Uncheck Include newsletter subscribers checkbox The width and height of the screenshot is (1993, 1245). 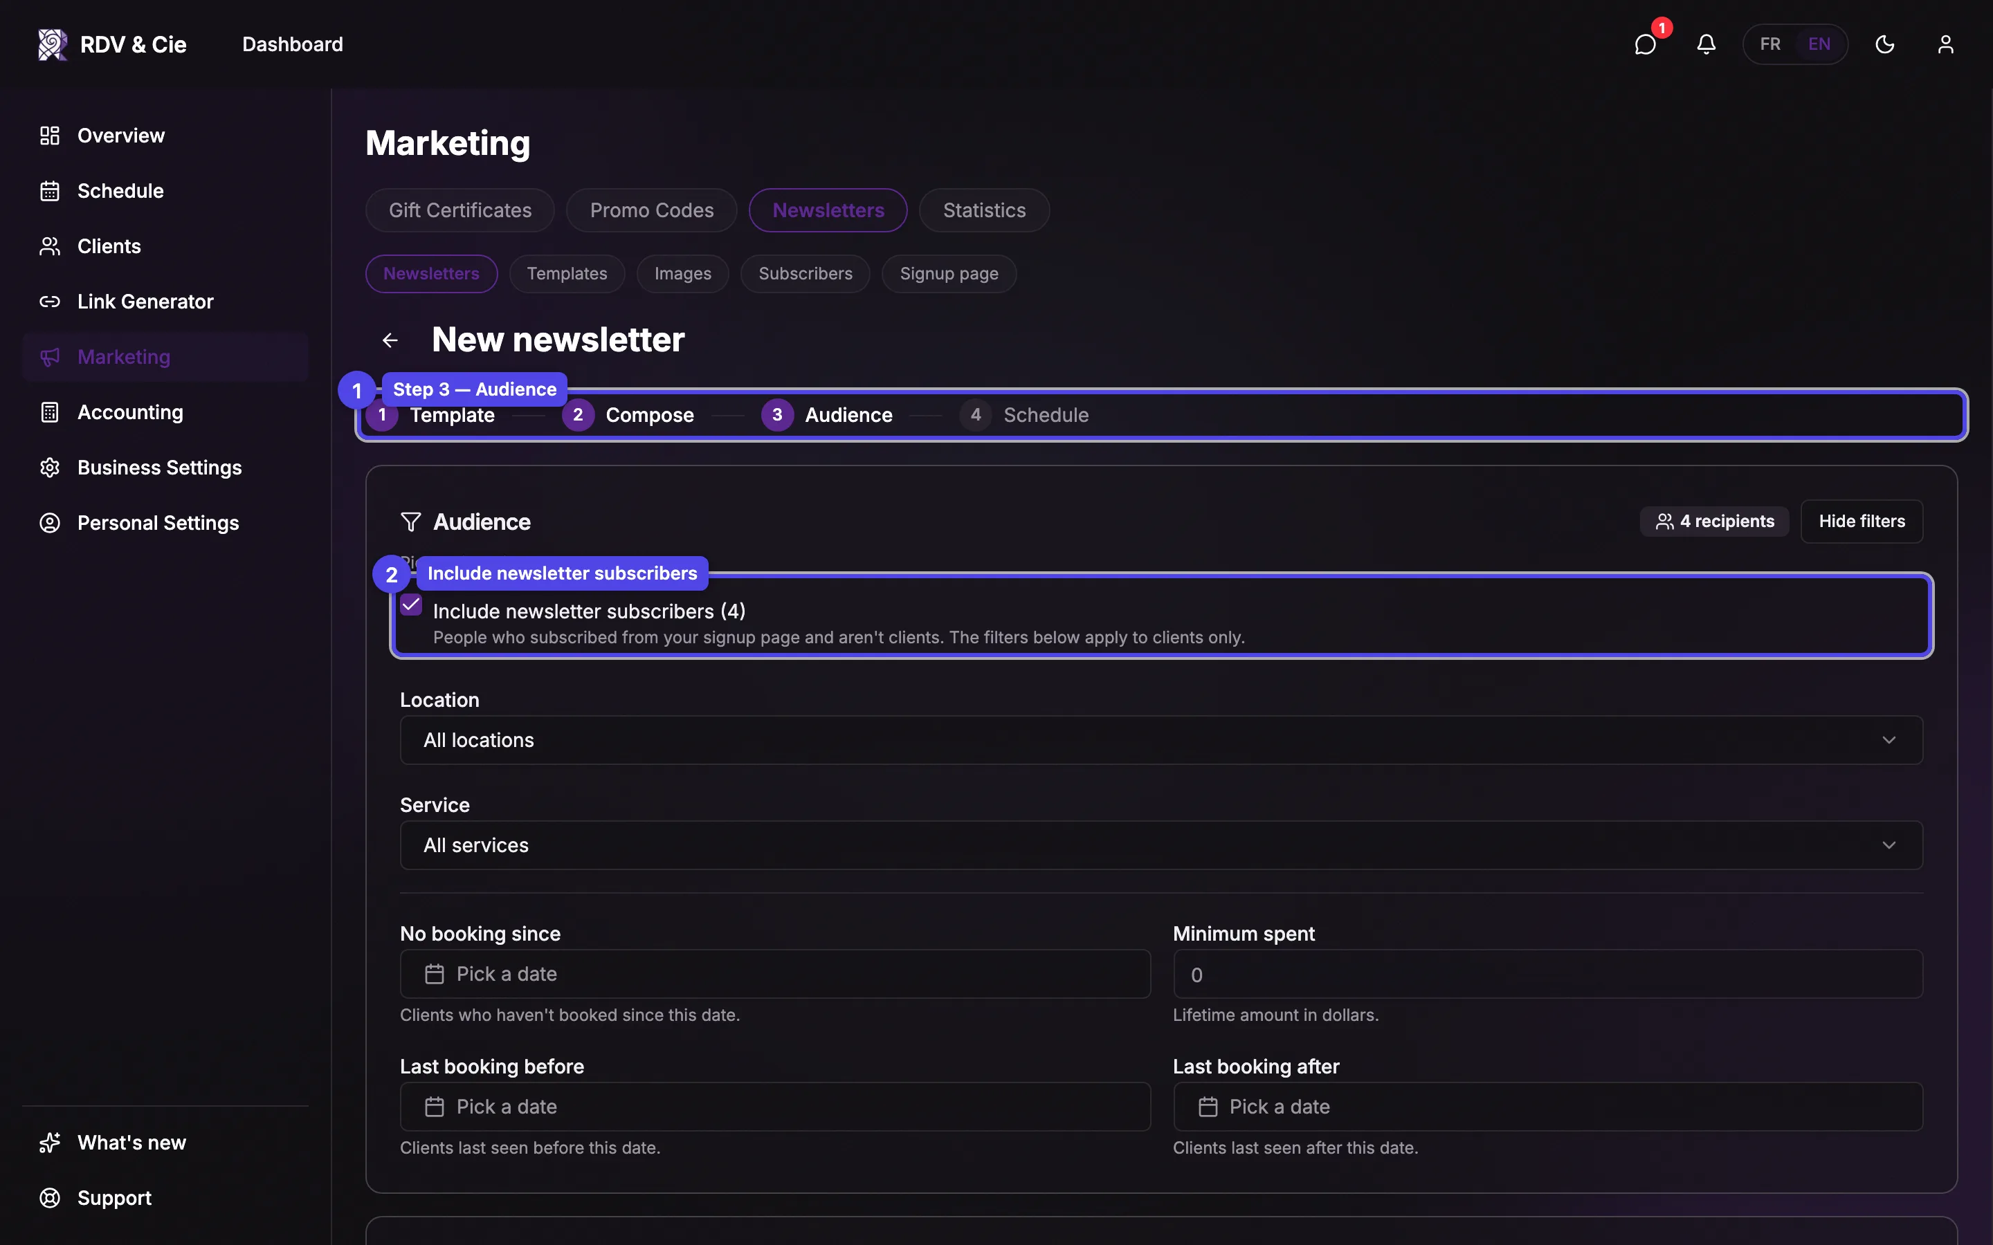tap(411, 605)
